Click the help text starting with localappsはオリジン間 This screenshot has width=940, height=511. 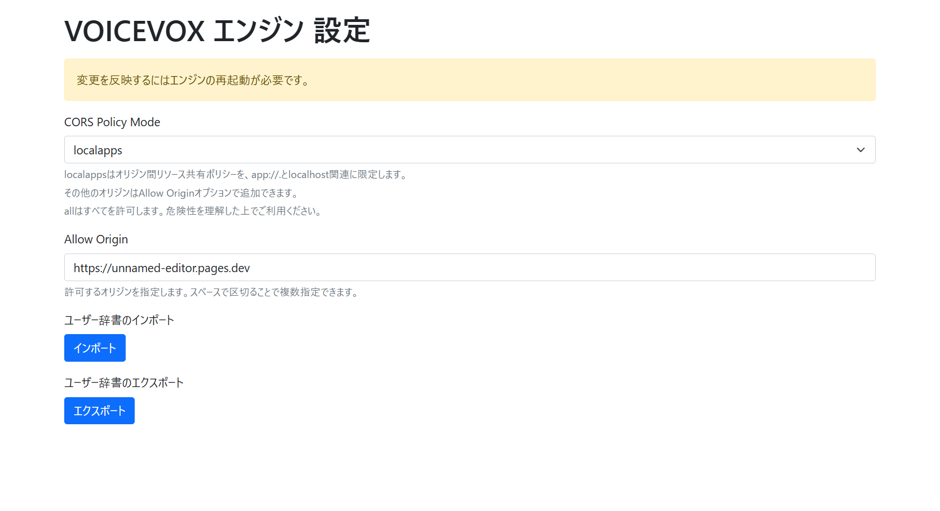click(x=236, y=175)
